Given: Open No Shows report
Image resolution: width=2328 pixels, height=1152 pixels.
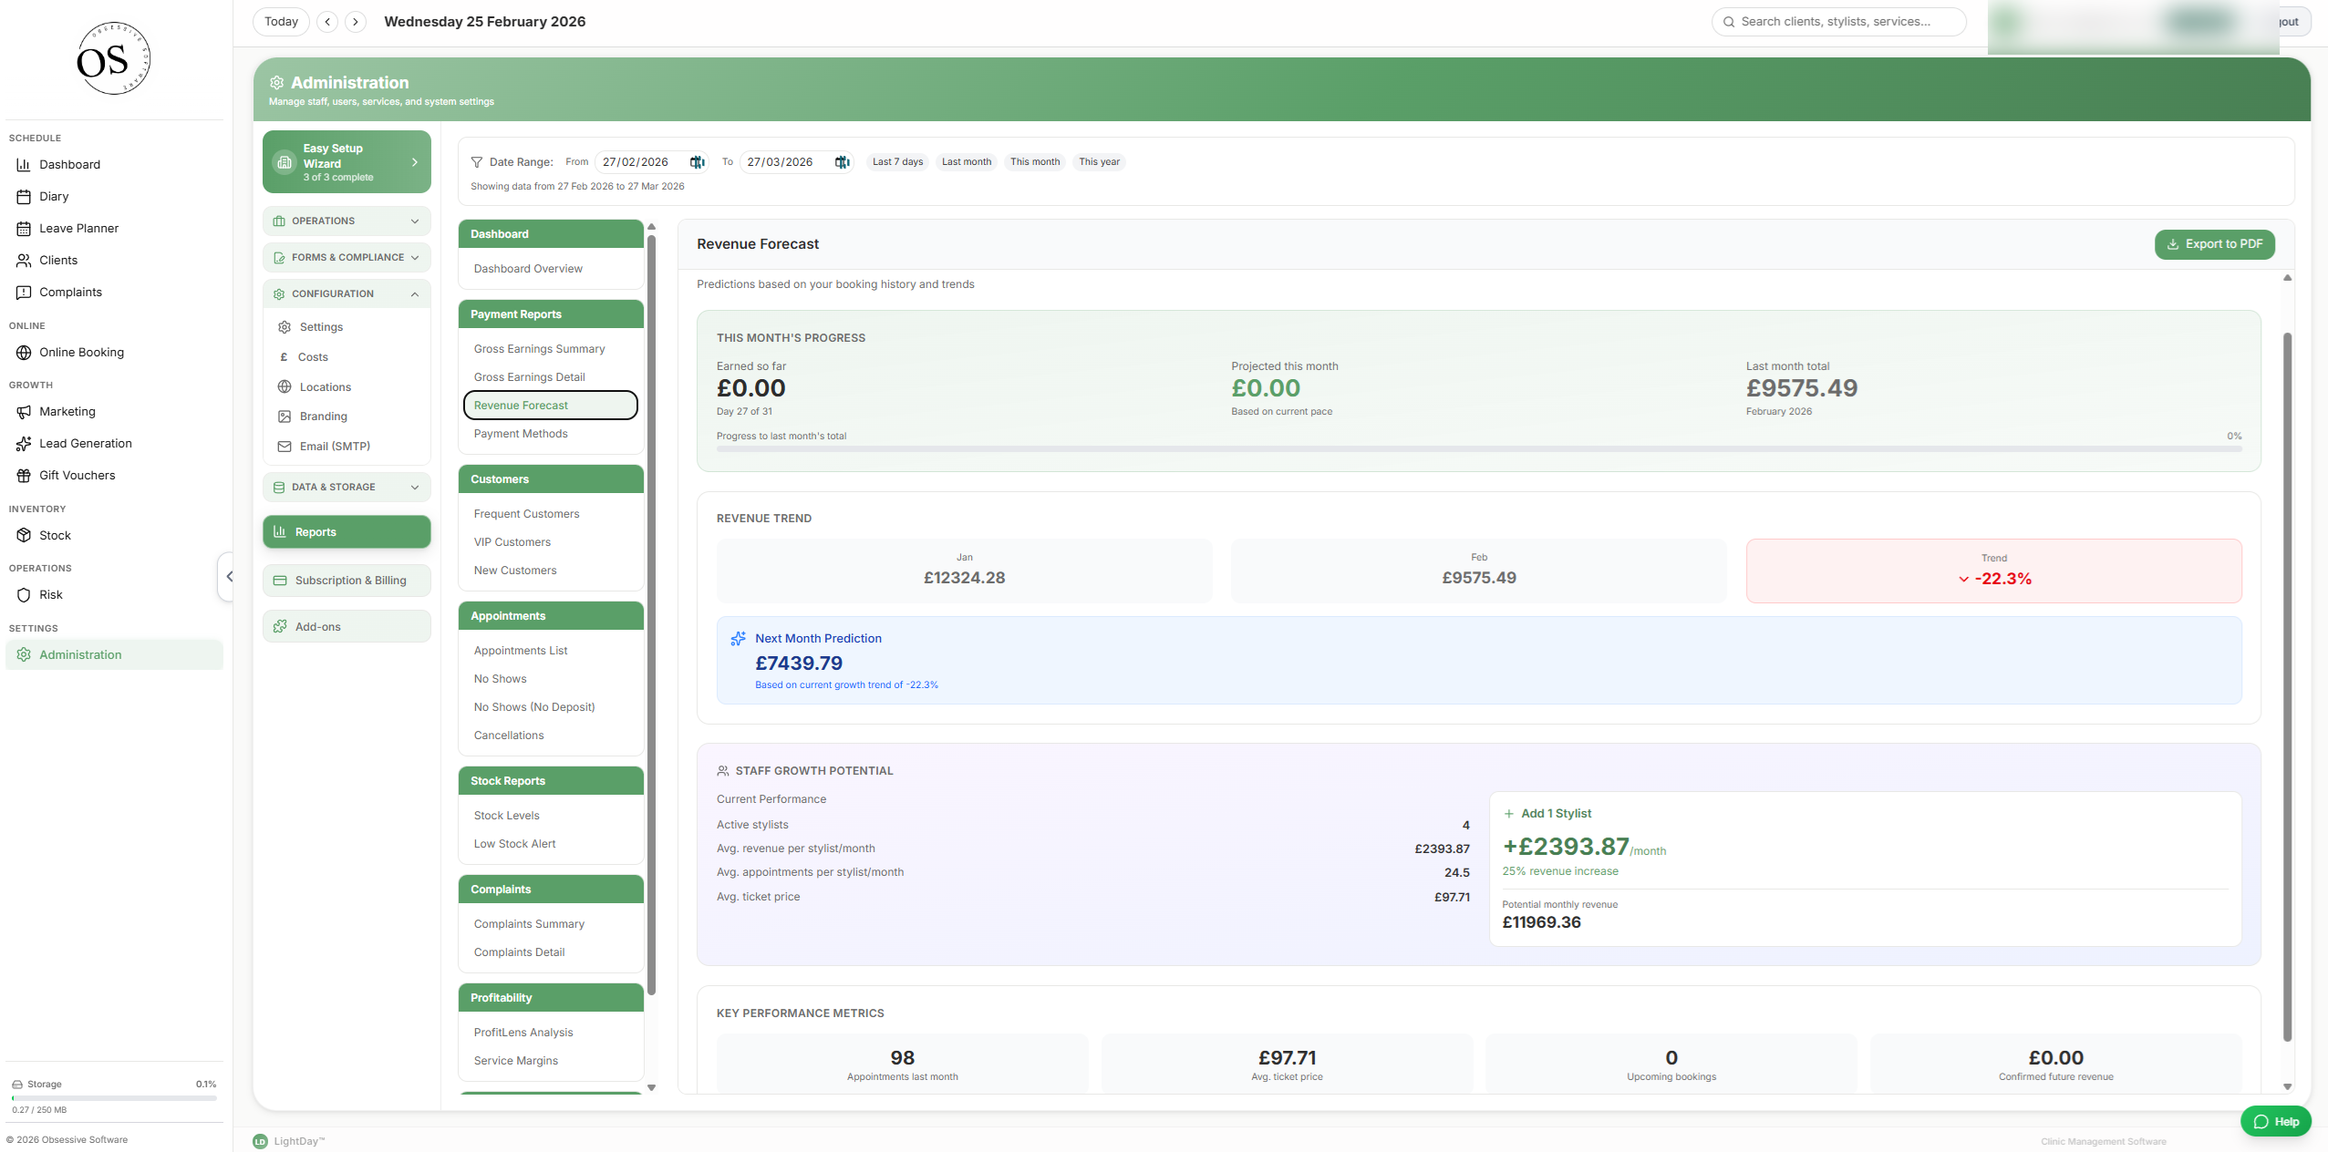Looking at the screenshot, I should pyautogui.click(x=500, y=679).
